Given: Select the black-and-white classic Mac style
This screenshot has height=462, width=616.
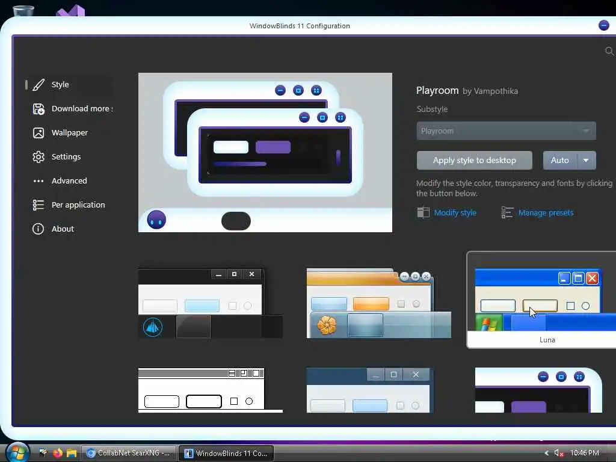Looking at the screenshot, I should tap(210, 390).
